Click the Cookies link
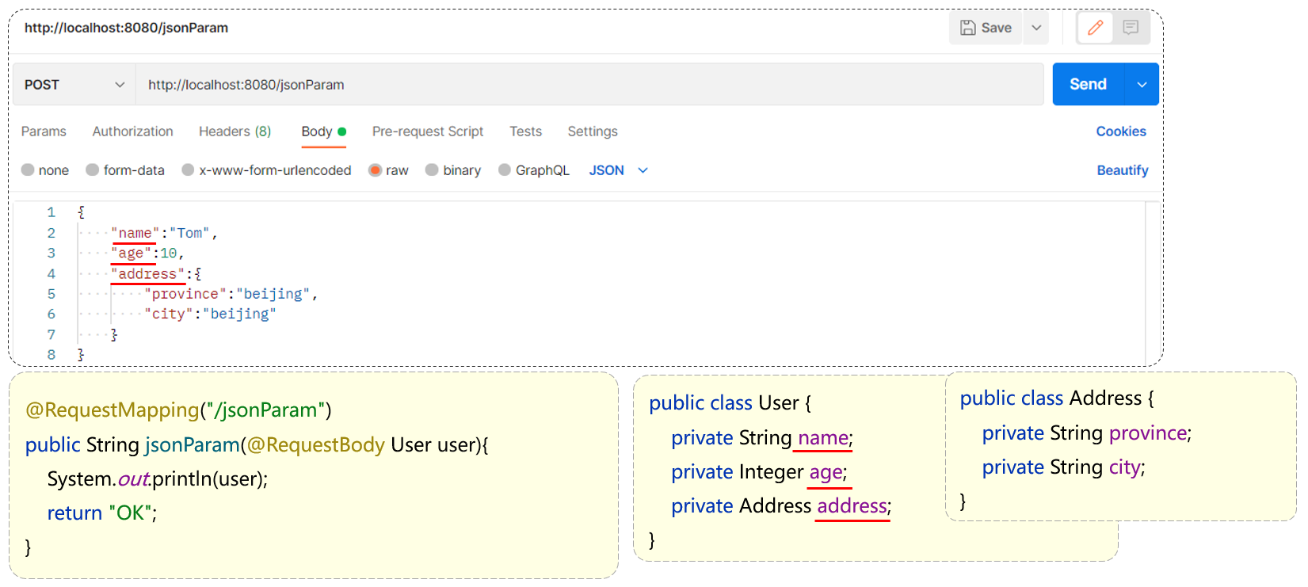 [1120, 132]
